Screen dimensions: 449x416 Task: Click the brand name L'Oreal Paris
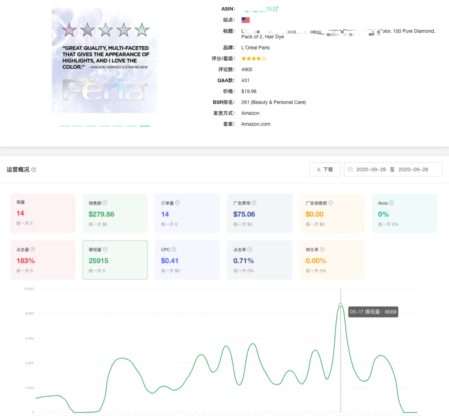[x=255, y=47]
